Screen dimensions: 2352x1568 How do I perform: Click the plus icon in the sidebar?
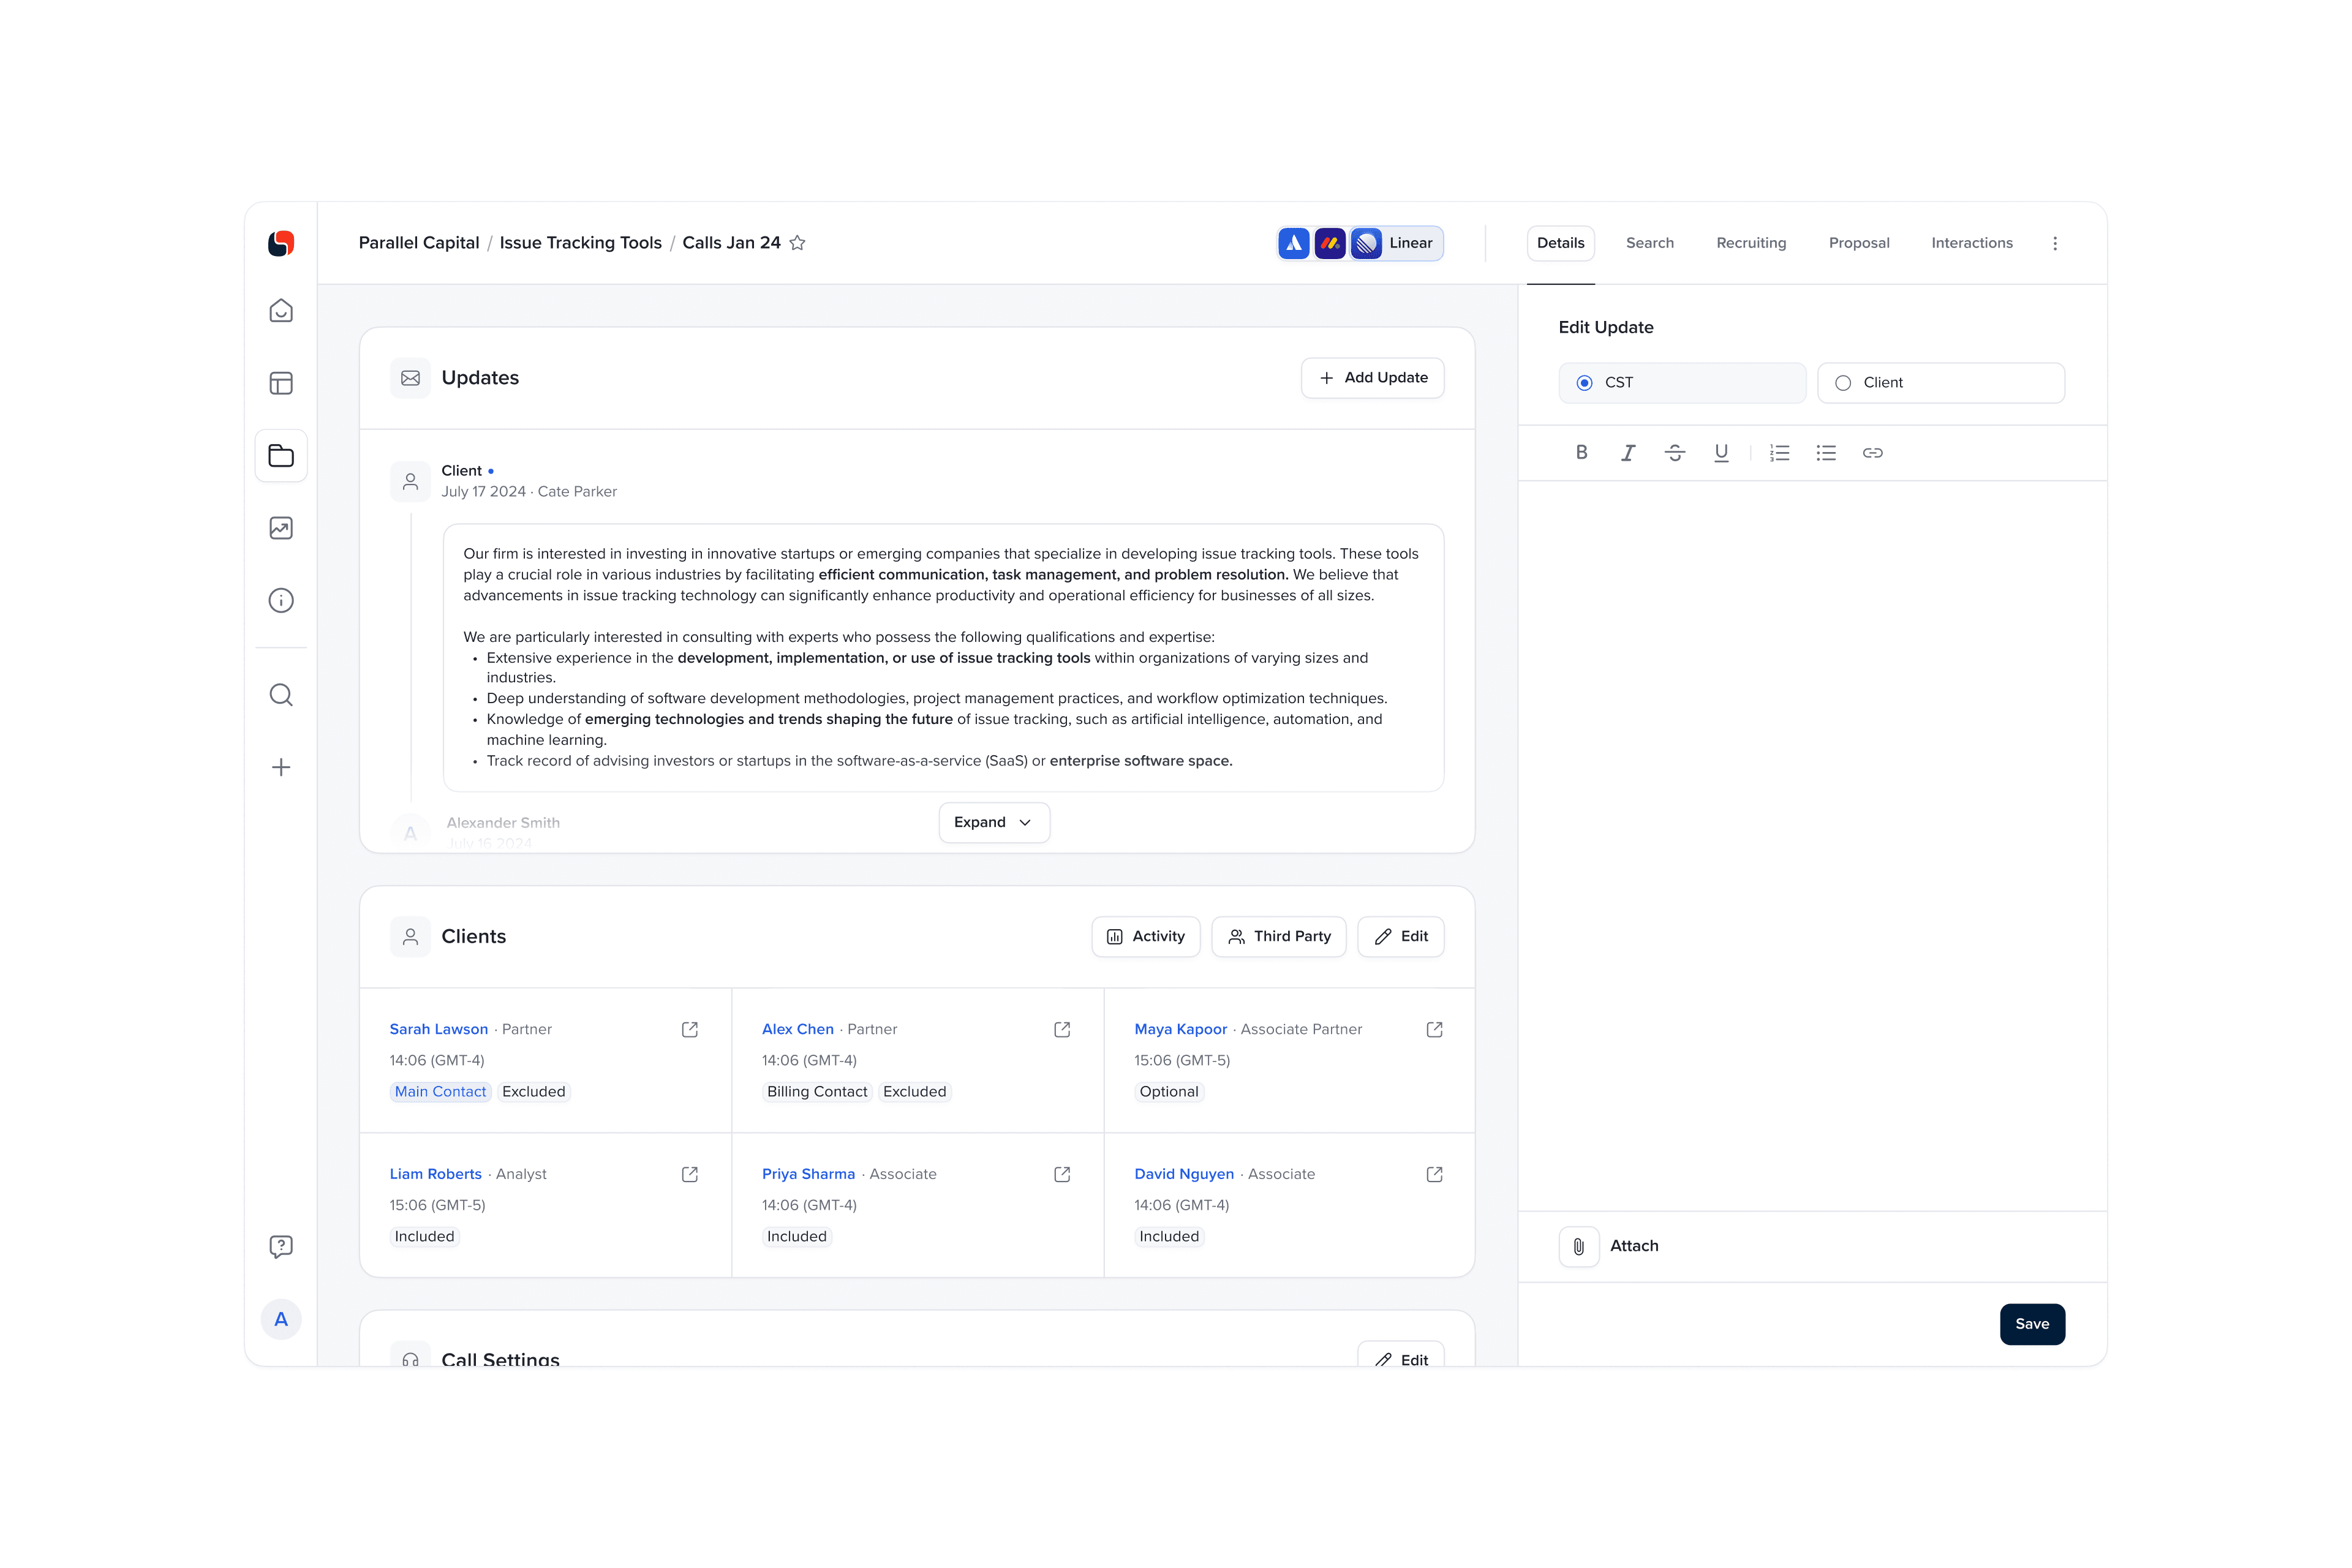pos(281,767)
